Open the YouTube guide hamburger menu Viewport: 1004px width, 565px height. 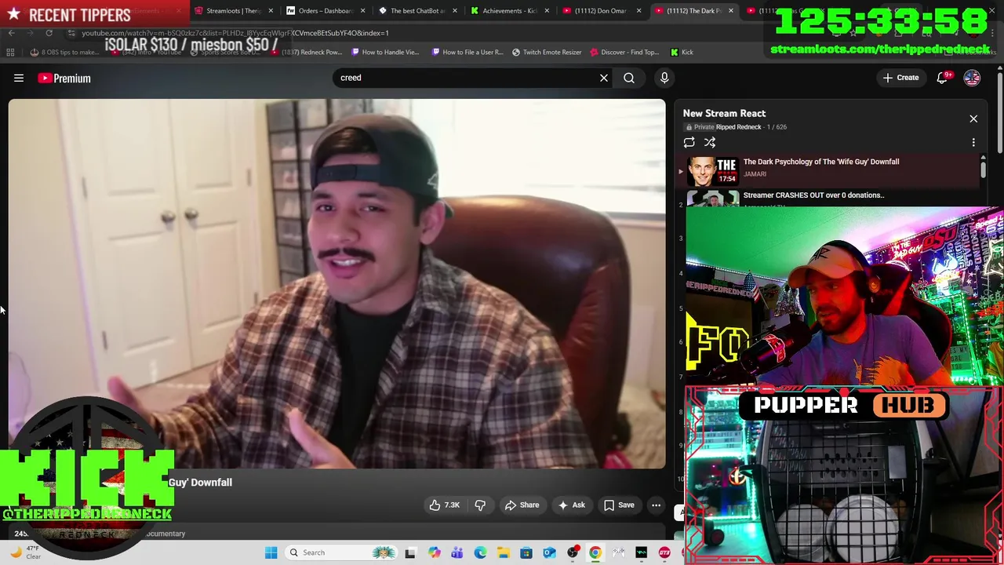click(19, 78)
